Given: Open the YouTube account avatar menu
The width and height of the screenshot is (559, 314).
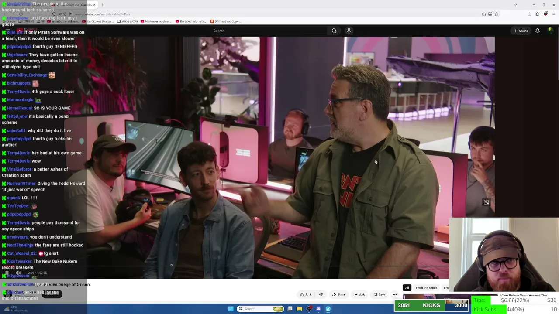Looking at the screenshot, I should pos(550,31).
